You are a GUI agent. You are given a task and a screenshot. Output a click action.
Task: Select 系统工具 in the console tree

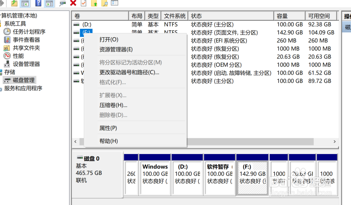pos(15,23)
